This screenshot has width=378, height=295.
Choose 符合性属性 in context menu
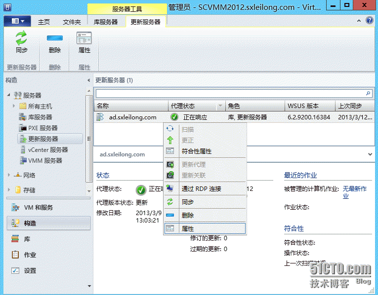pos(205,151)
